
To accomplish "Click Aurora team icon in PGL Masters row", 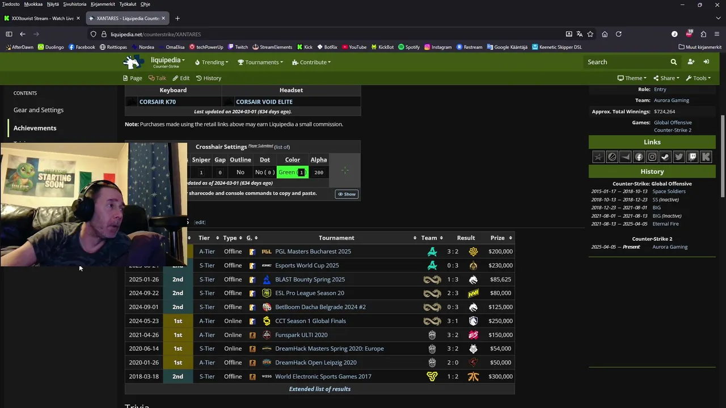I will pyautogui.click(x=432, y=252).
